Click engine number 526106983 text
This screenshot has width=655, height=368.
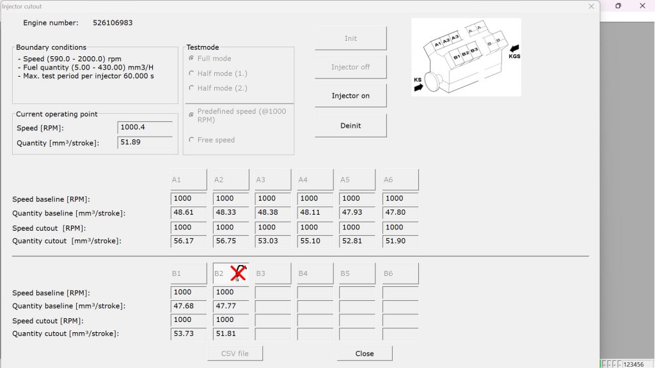click(113, 23)
